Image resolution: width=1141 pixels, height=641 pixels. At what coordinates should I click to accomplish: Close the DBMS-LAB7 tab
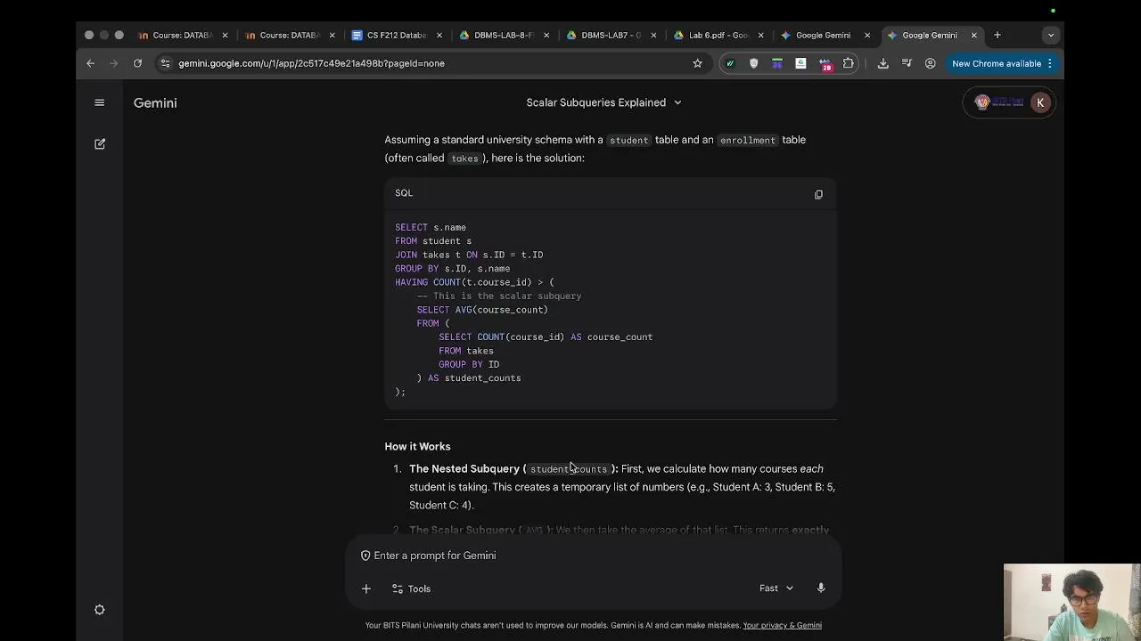tap(653, 36)
